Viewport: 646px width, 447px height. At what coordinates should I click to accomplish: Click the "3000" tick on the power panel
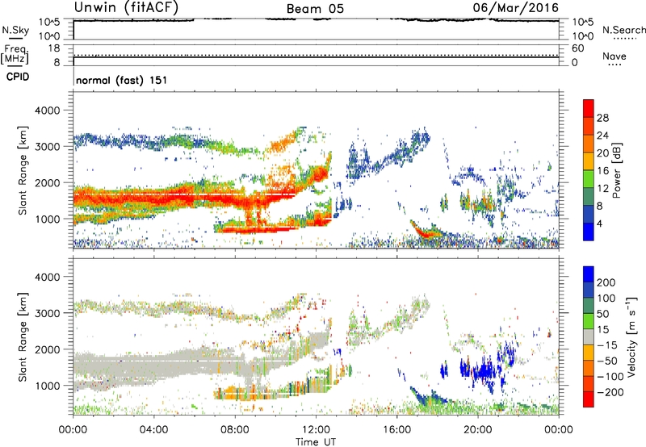48,147
